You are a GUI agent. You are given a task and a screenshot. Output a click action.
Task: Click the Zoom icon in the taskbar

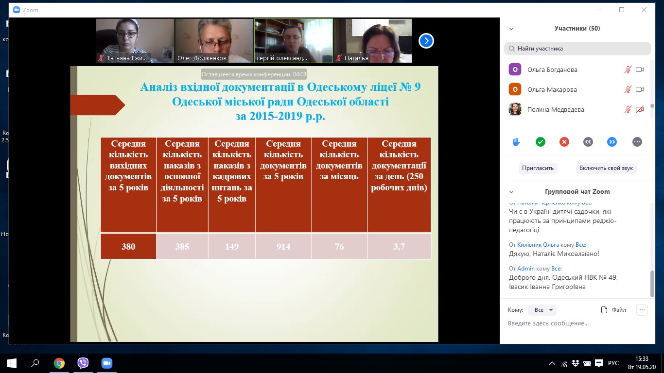[106, 363]
